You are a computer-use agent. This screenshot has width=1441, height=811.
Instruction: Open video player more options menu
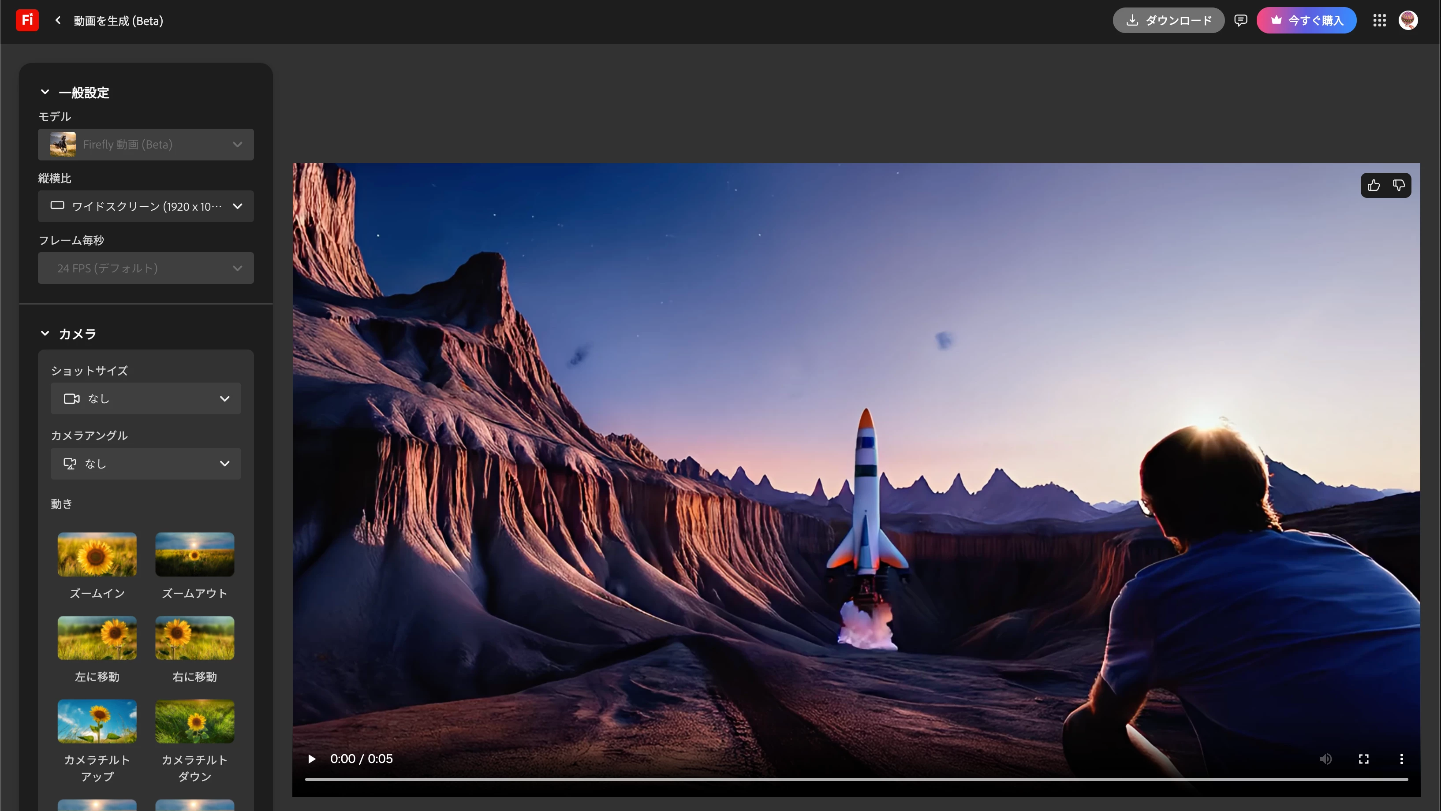1401,759
